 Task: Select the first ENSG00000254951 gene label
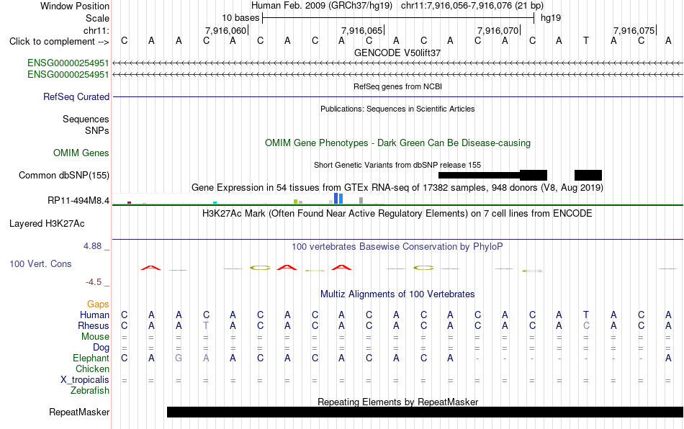pos(68,63)
